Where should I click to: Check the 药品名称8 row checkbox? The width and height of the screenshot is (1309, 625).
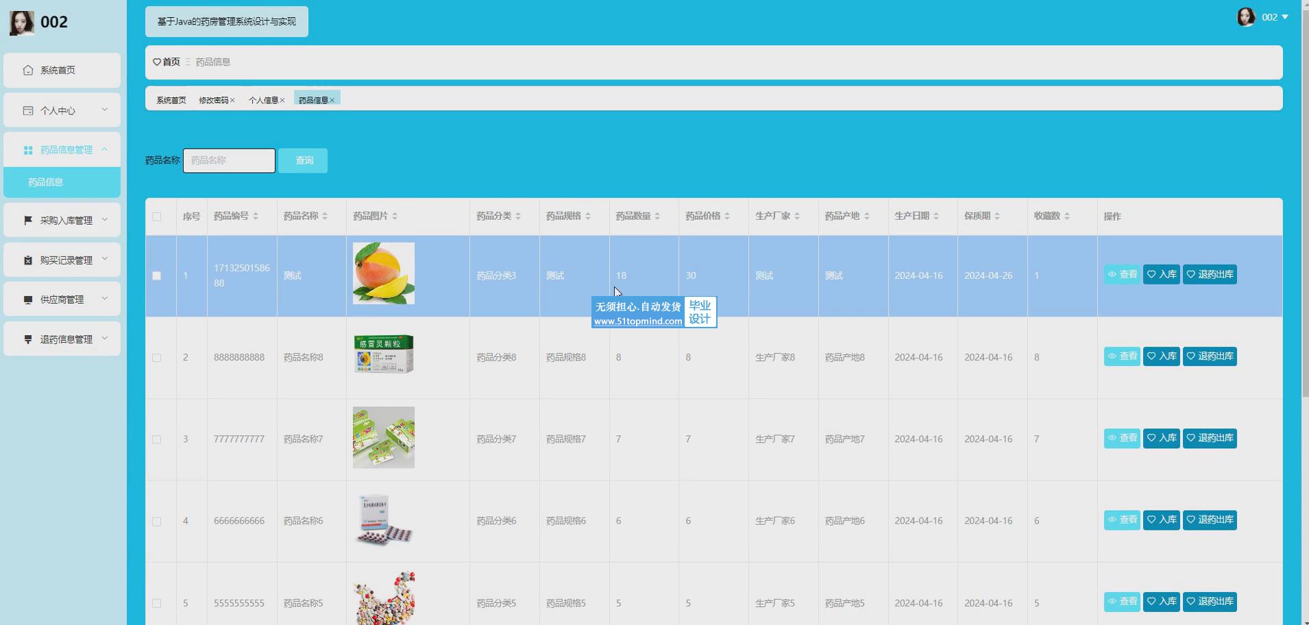coord(157,358)
